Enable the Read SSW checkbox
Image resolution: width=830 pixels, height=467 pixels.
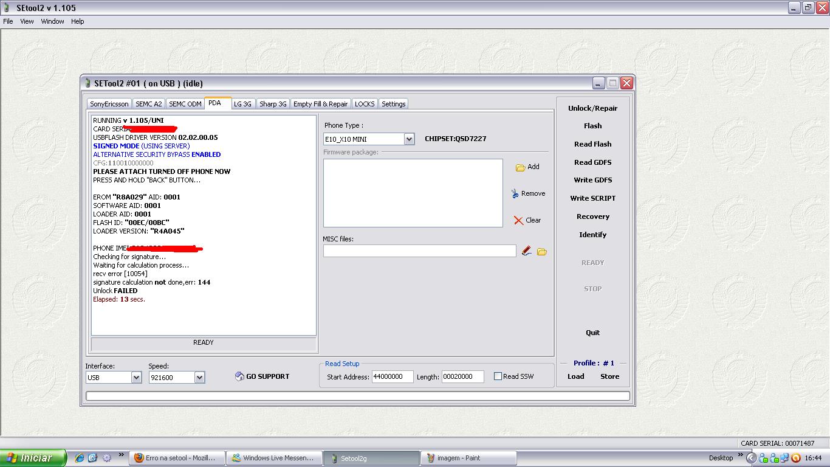click(x=498, y=376)
